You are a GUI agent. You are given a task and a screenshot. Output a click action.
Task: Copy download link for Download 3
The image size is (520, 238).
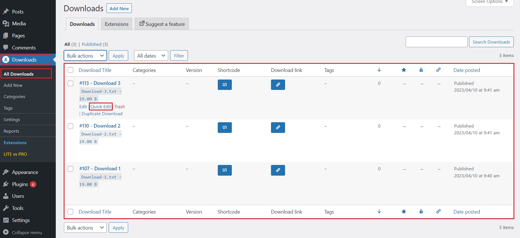pos(278,85)
